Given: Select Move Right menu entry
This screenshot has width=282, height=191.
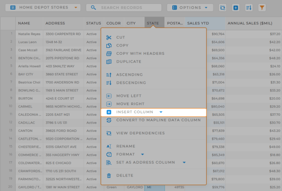Looking at the screenshot, I should click(130, 104).
